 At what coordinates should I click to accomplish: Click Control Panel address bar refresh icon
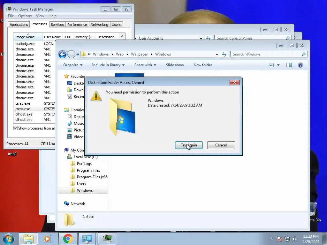208,38
